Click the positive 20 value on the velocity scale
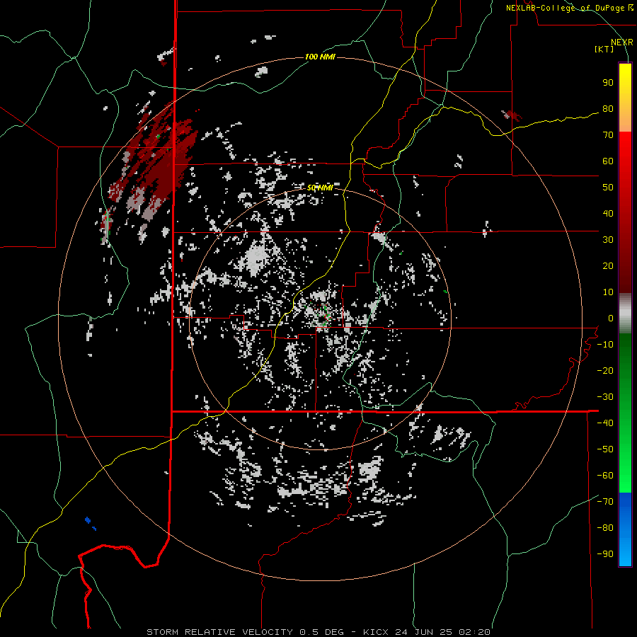The height and width of the screenshot is (637, 637). (608, 266)
